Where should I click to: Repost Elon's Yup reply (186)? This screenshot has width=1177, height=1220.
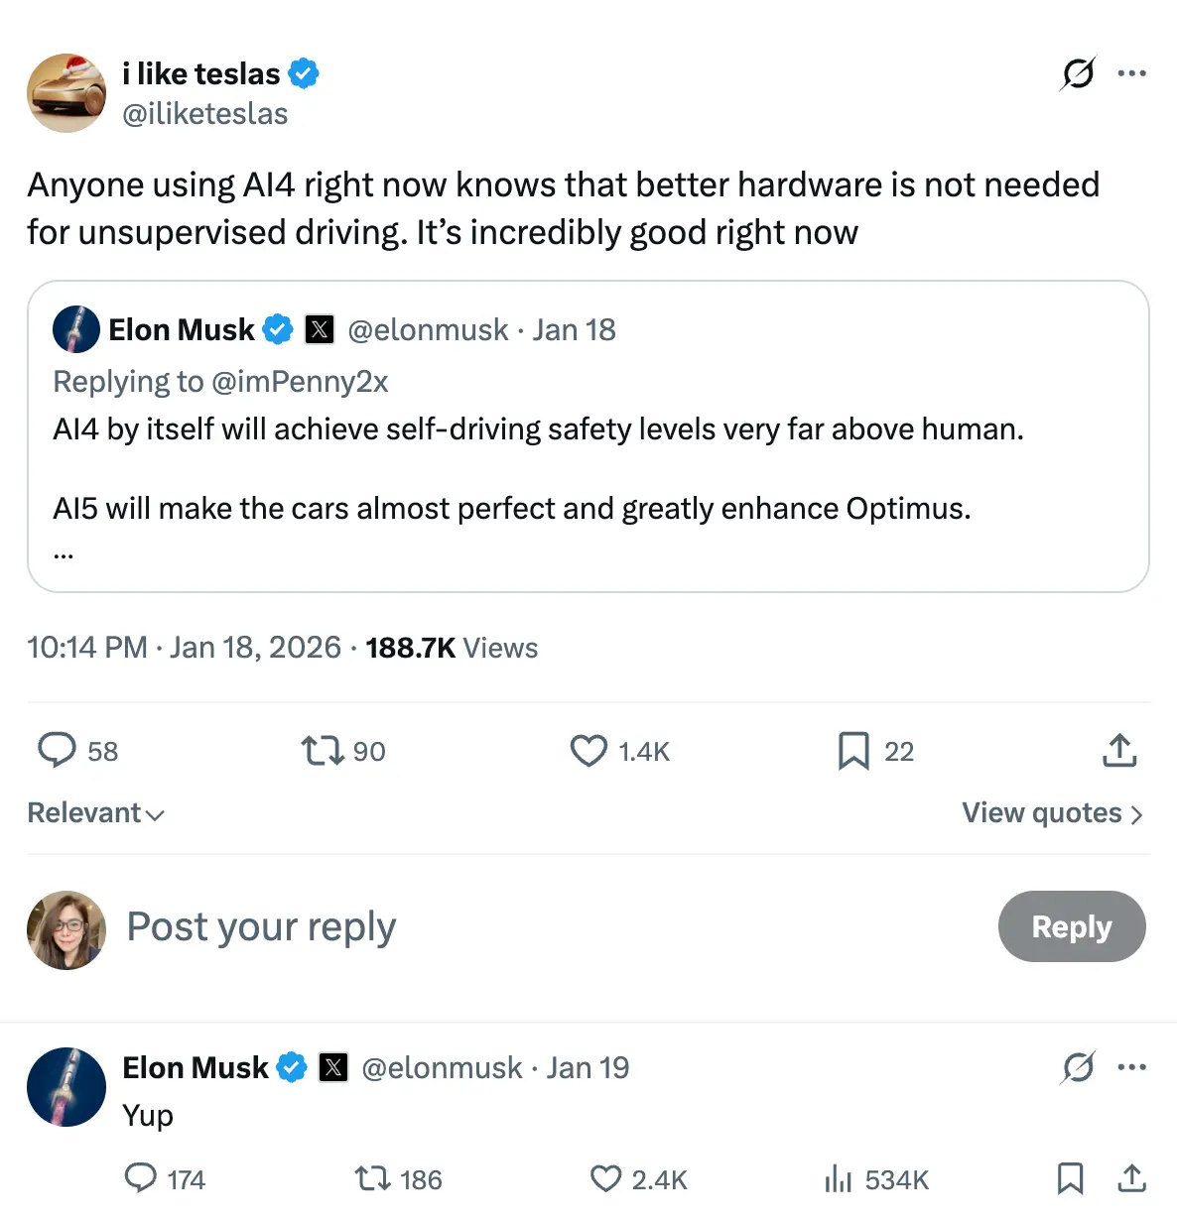pos(372,1178)
